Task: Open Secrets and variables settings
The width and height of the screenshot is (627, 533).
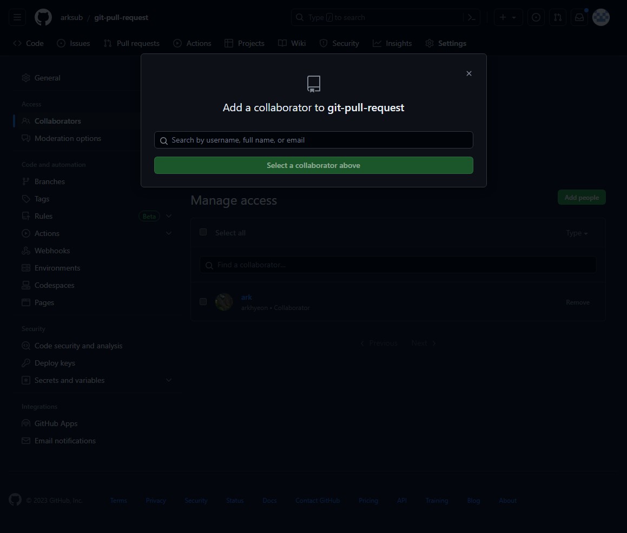Action: (x=70, y=380)
